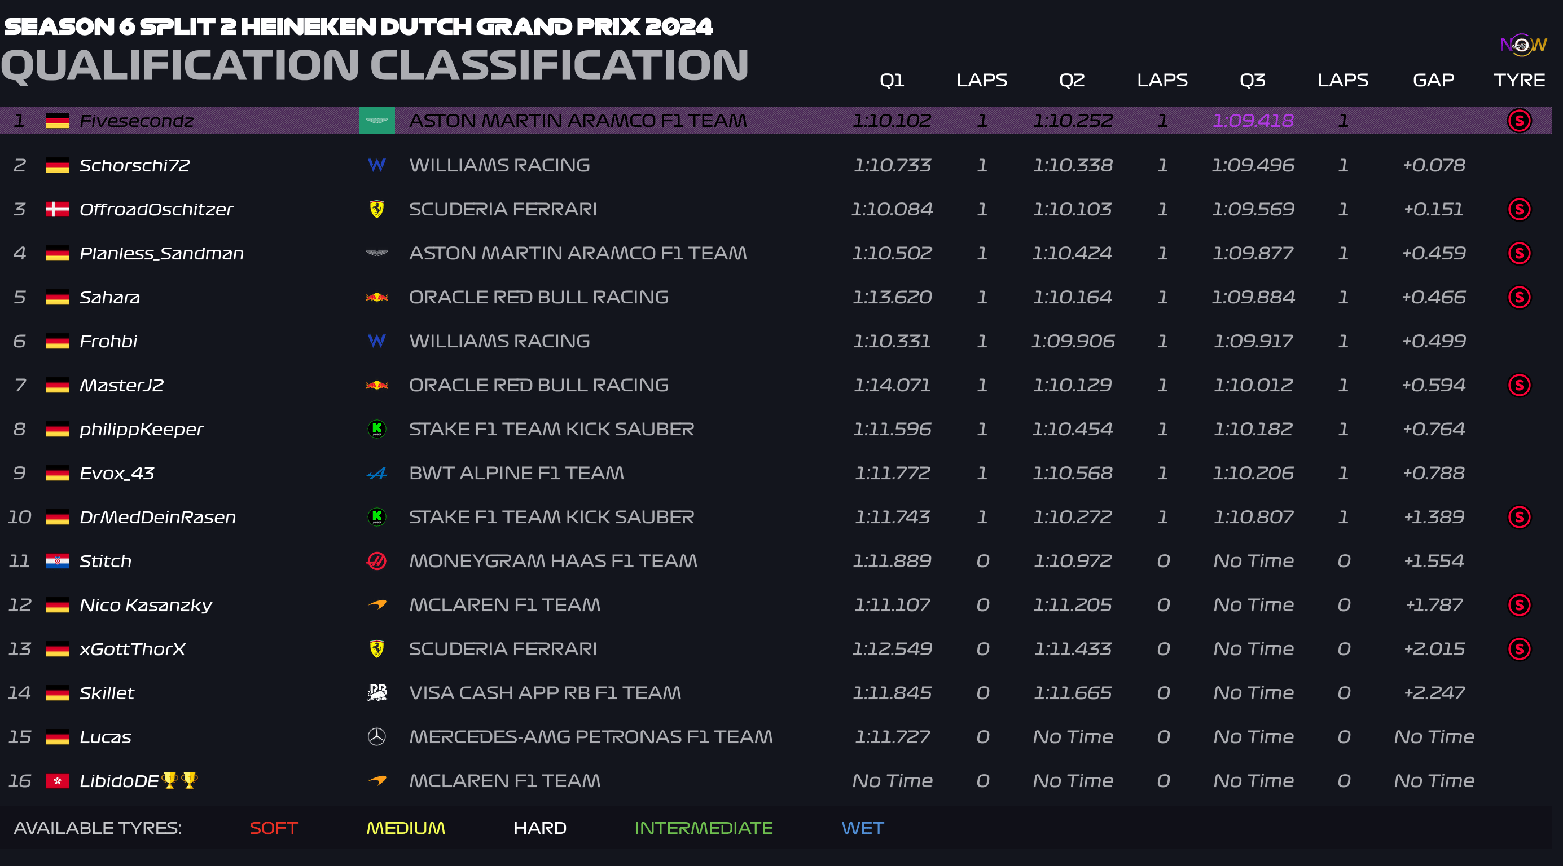Click the soft tyre icon for Sahara
The height and width of the screenshot is (866, 1563).
[x=1520, y=297]
